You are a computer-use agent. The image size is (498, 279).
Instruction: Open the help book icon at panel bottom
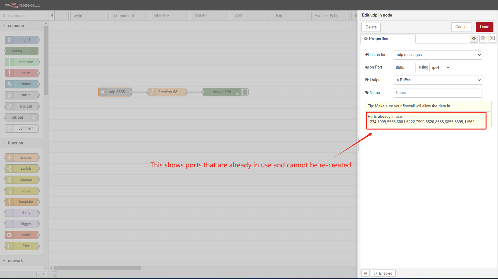click(x=365, y=273)
